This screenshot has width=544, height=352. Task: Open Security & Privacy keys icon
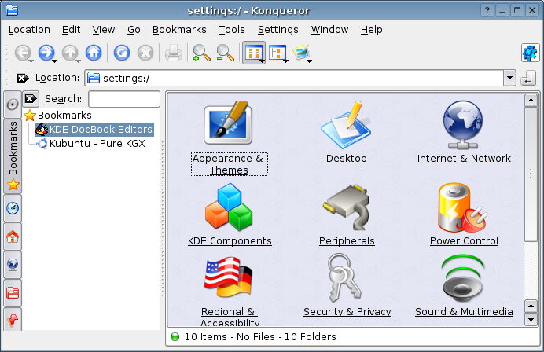coord(344,278)
